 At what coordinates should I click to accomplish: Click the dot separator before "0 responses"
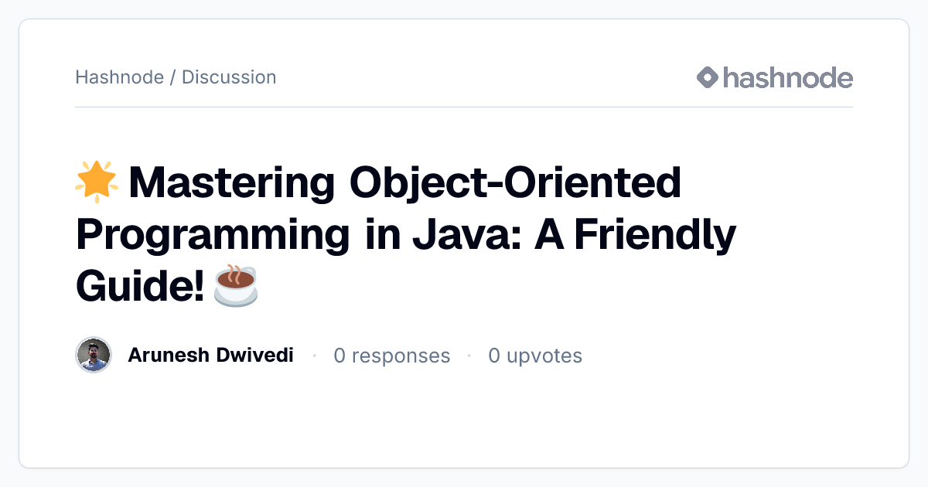pyautogui.click(x=315, y=356)
